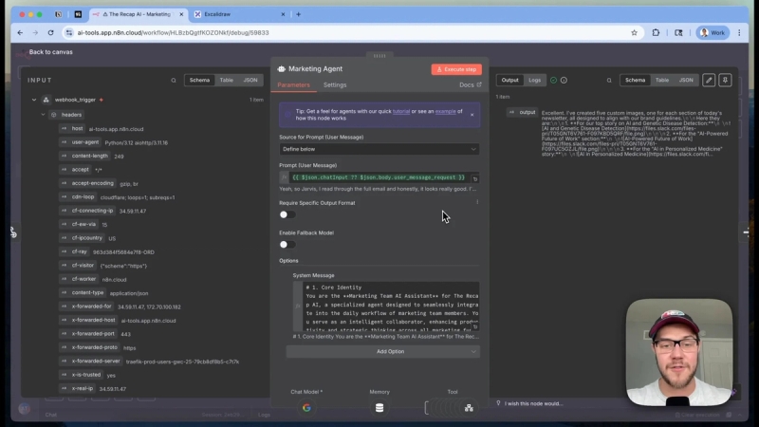
Task: Open Source for Prompt dropdown
Action: pyautogui.click(x=379, y=149)
